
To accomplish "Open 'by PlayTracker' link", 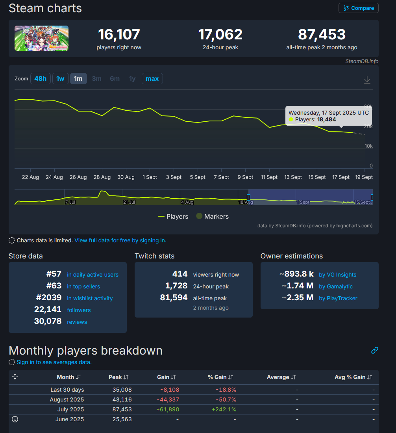I will point(338,298).
